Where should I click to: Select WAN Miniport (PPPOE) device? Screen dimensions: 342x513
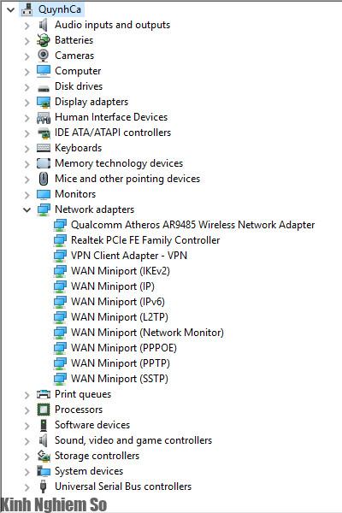(x=124, y=348)
